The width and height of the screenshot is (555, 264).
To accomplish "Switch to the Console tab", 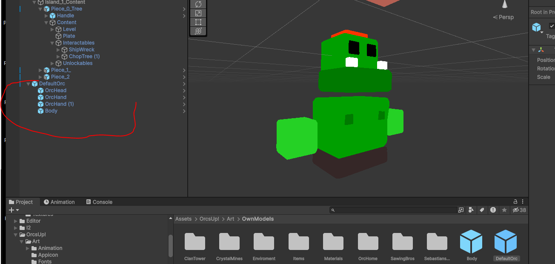I will pos(99,202).
